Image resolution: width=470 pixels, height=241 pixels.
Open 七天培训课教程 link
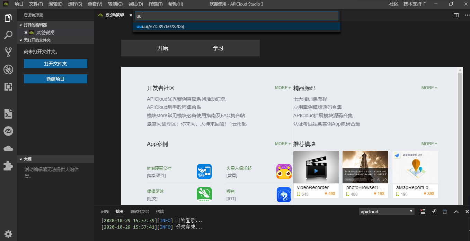[x=310, y=99]
